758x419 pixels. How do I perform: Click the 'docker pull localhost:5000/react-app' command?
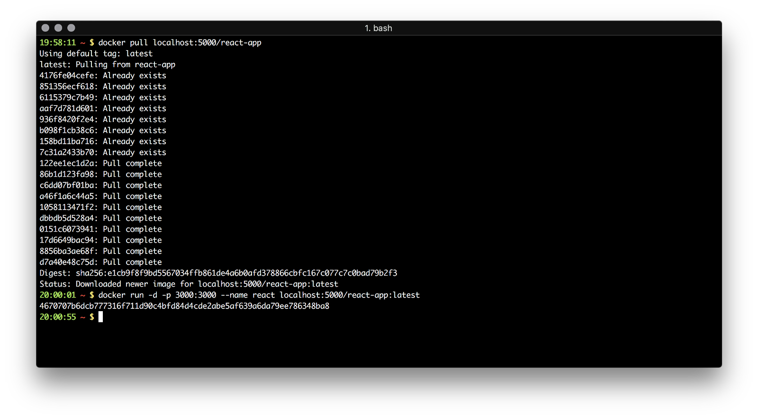(180, 43)
